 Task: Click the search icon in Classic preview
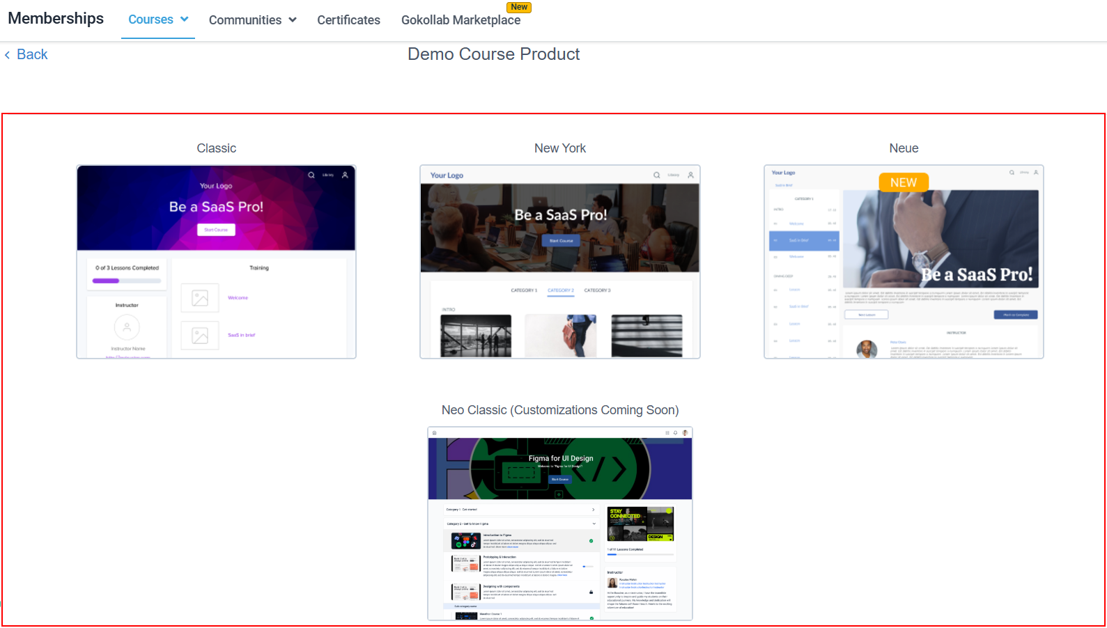[311, 175]
